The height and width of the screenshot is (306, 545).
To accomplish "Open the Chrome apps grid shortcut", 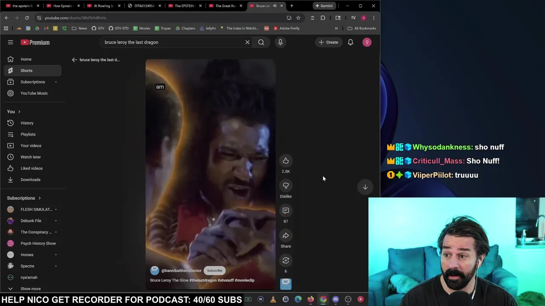I will 6,28.
